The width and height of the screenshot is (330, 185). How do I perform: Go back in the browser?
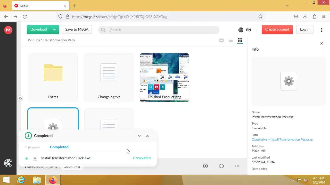tap(6, 16)
